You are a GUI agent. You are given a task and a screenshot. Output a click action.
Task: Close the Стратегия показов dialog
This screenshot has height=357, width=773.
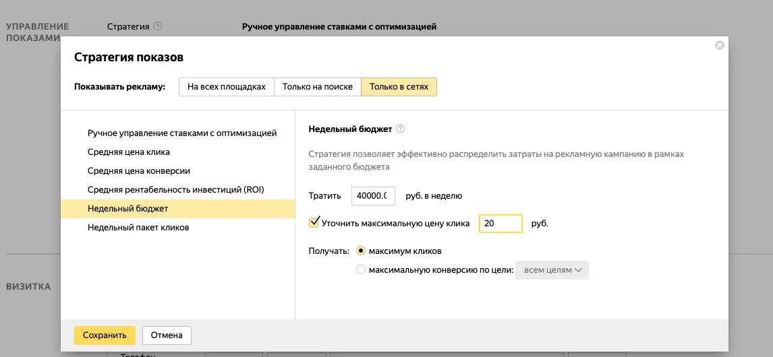click(x=719, y=45)
